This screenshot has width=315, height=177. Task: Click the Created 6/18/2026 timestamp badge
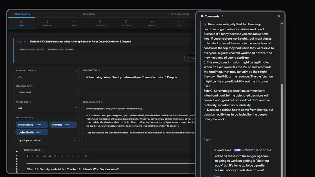pyautogui.click(x=31, y=49)
